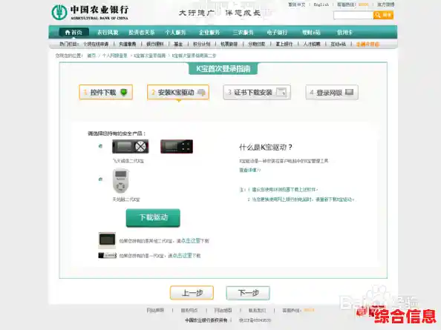441x330 pixels.
Task: Go to step 1 控件下载
Action: 105,92
